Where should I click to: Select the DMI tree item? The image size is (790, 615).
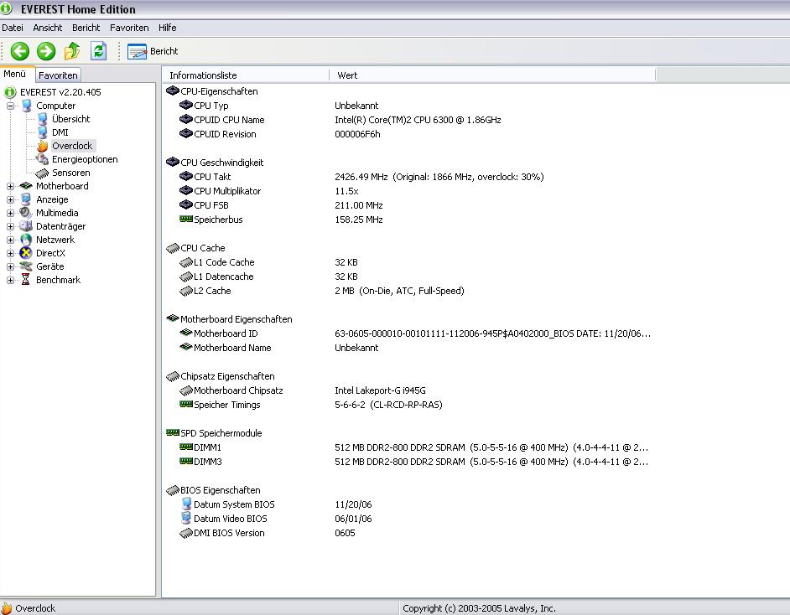tap(60, 132)
